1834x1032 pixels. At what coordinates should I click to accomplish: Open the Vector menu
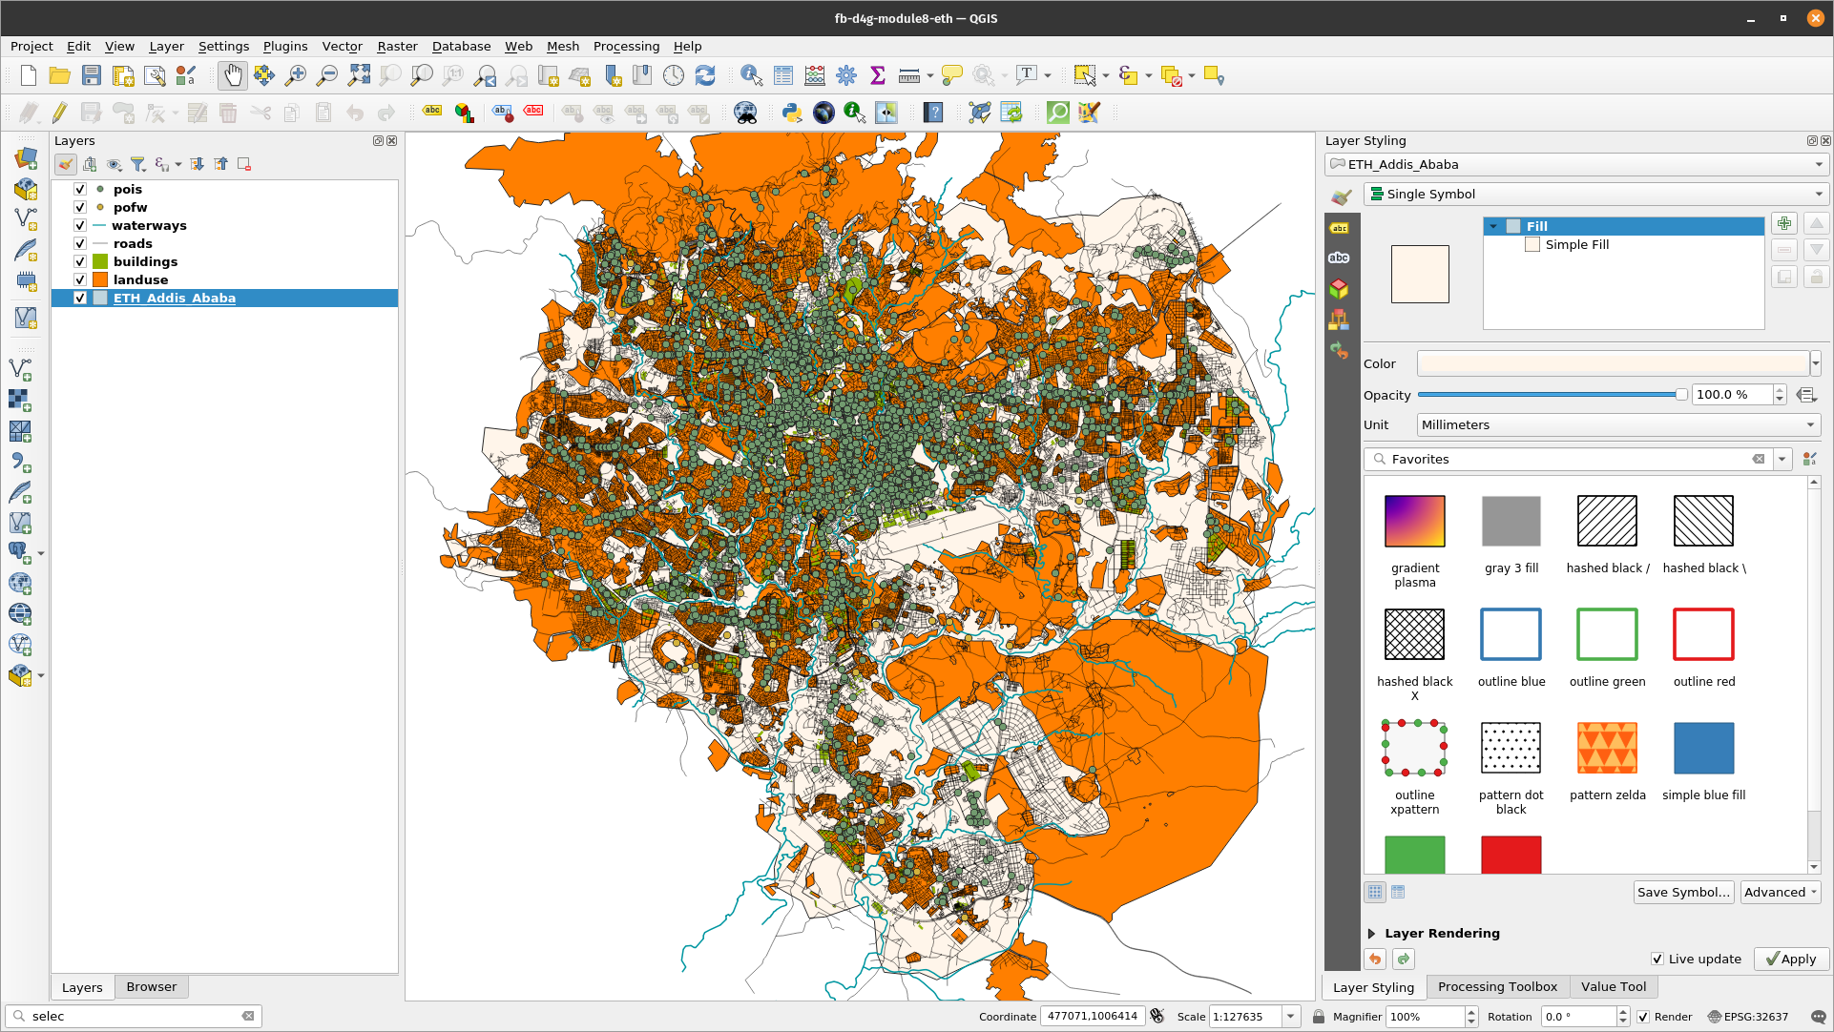point(342,46)
